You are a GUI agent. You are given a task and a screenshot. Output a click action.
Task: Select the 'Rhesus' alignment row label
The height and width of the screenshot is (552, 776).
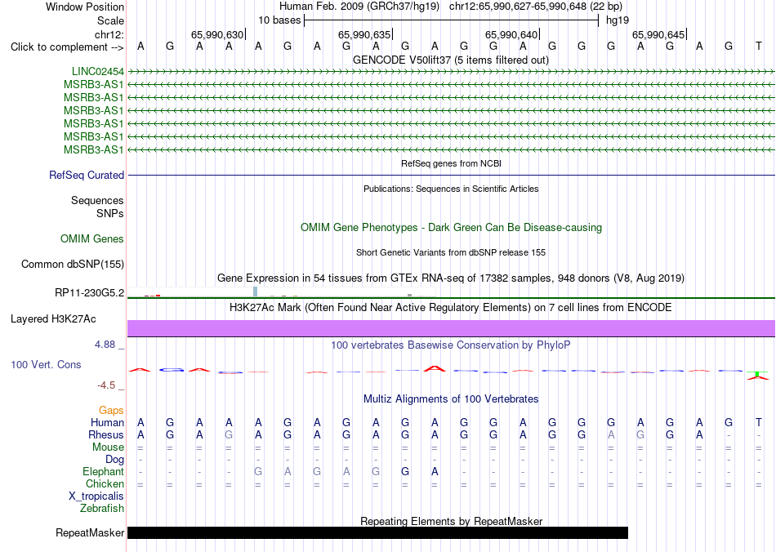click(106, 434)
